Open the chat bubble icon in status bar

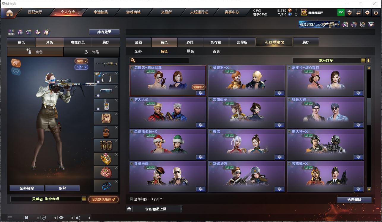tap(61, 218)
